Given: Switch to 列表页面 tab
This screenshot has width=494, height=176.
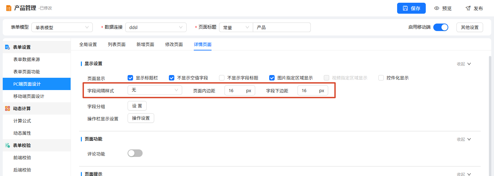Looking at the screenshot, I should [x=117, y=44].
